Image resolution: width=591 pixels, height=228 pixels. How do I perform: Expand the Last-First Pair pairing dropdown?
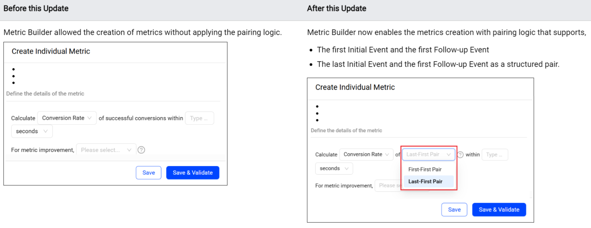click(x=428, y=154)
